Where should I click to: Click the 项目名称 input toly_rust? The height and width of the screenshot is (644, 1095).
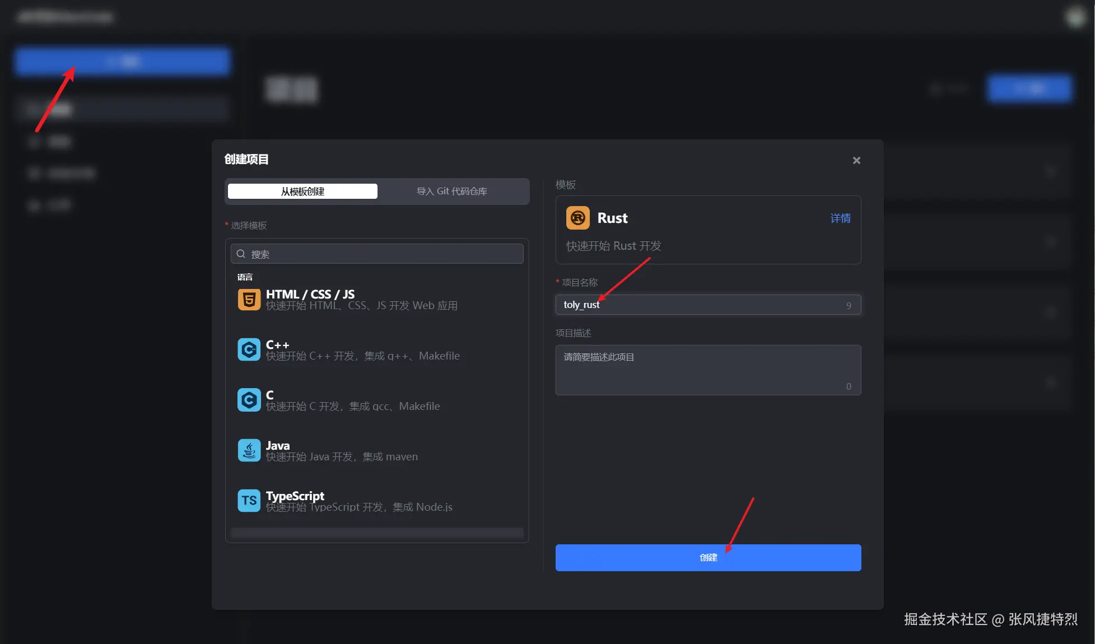(x=700, y=305)
